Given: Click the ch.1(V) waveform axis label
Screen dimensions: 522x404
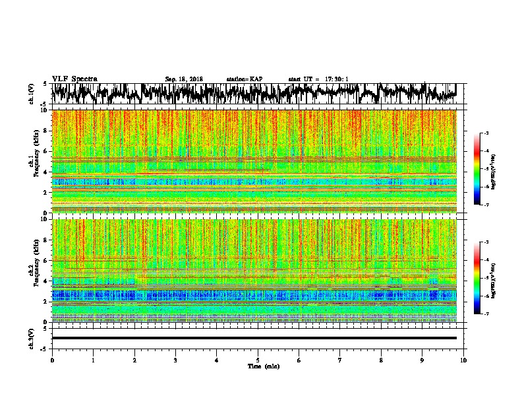Looking at the screenshot, I should (31, 94).
